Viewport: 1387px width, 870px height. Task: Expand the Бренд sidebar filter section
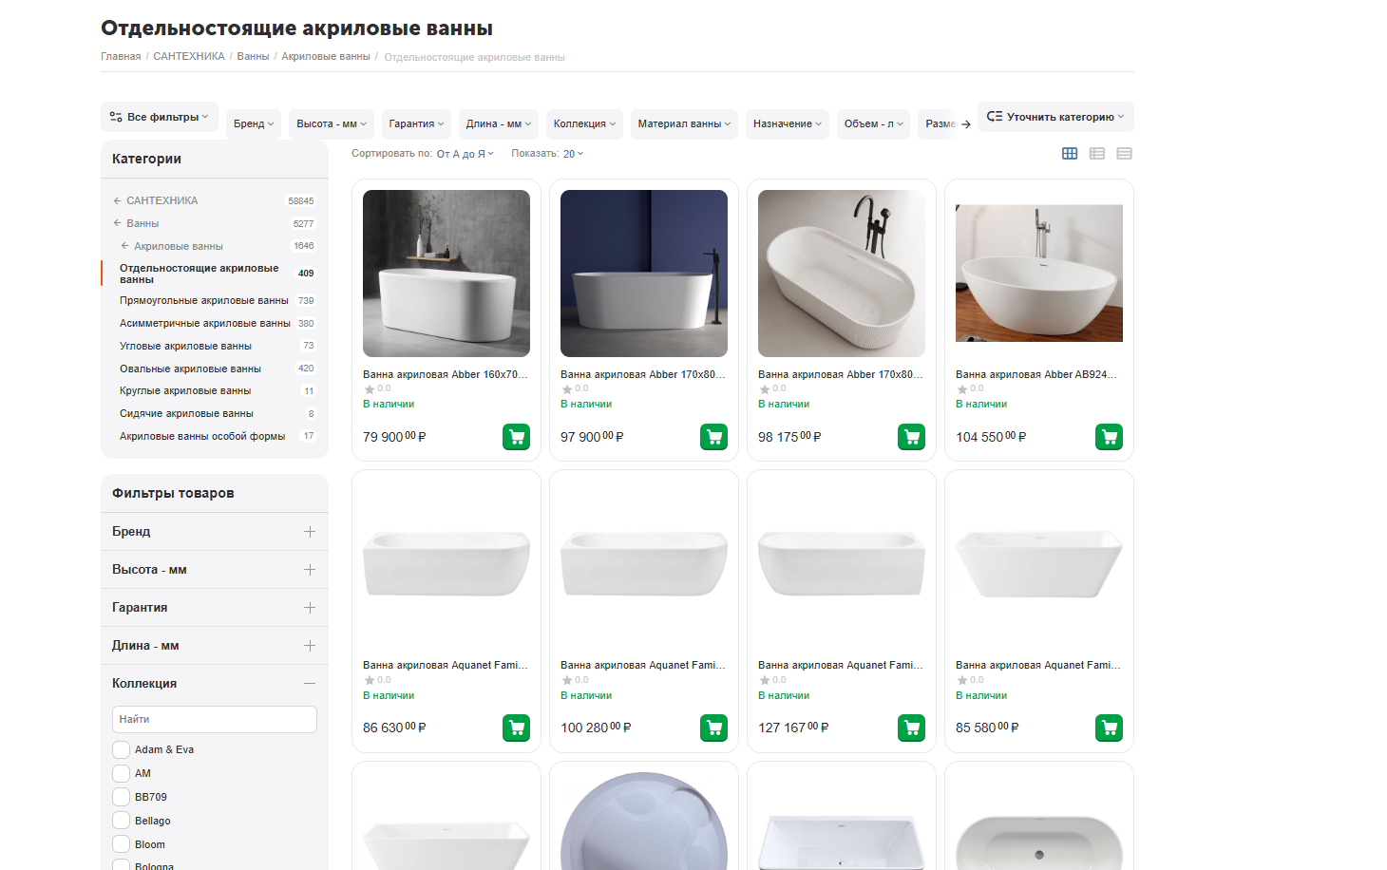[x=215, y=532]
